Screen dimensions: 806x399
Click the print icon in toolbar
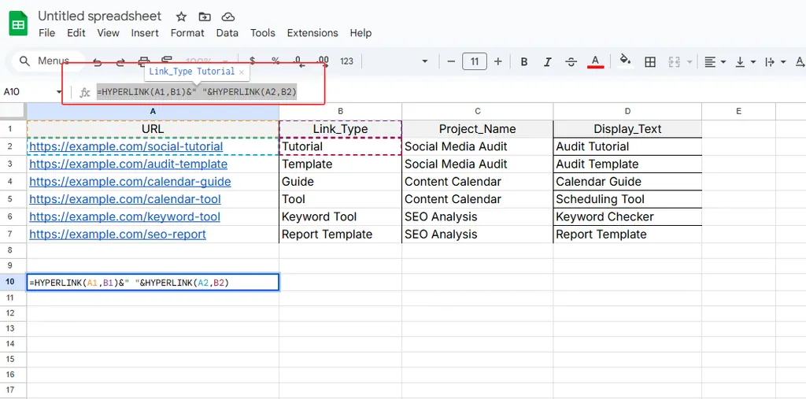144,61
